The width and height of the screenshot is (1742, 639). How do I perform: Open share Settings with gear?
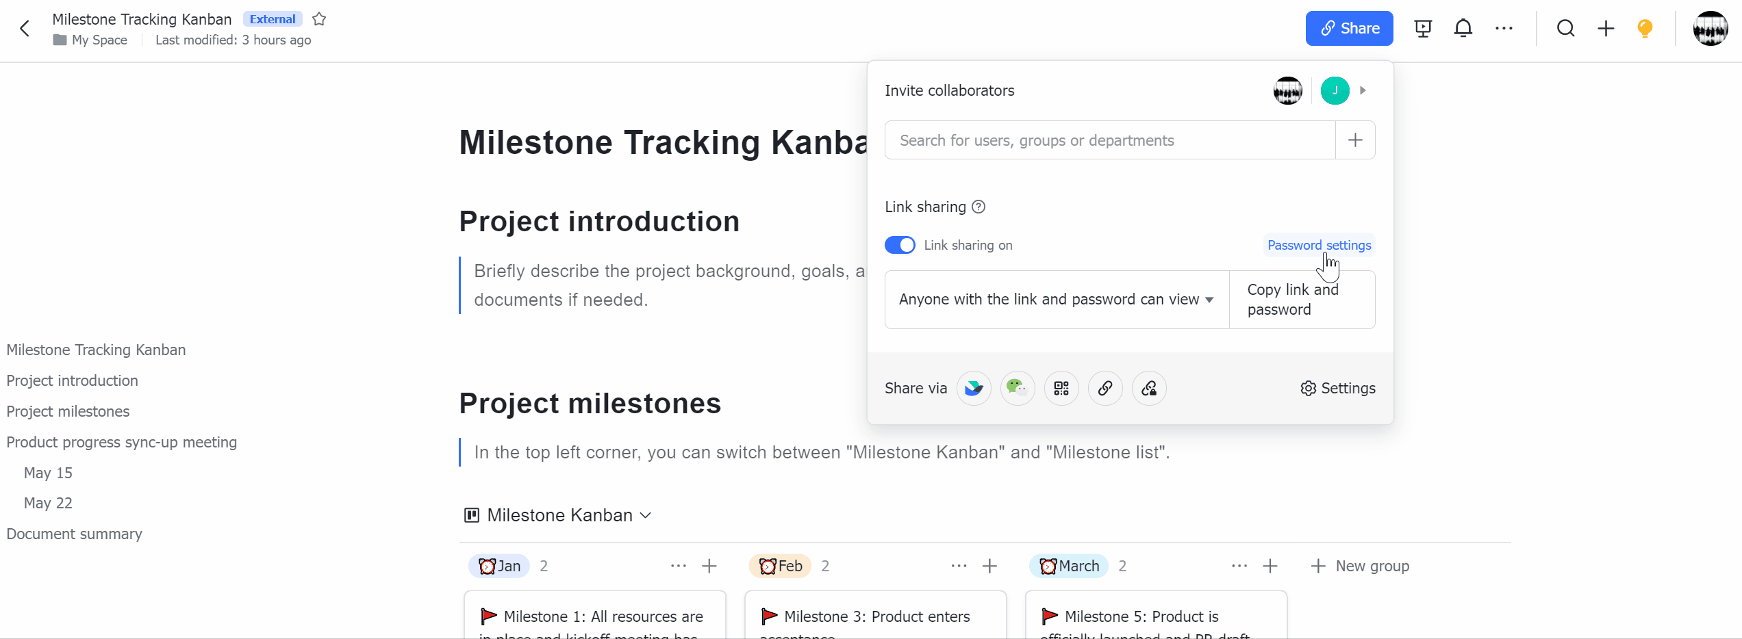(x=1338, y=389)
